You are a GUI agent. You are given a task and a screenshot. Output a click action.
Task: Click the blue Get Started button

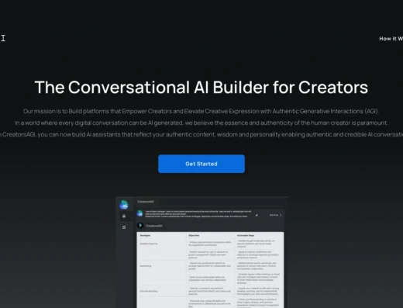click(201, 164)
